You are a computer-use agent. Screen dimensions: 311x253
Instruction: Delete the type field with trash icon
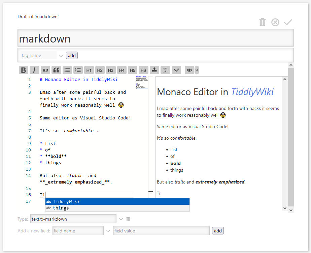click(x=128, y=219)
